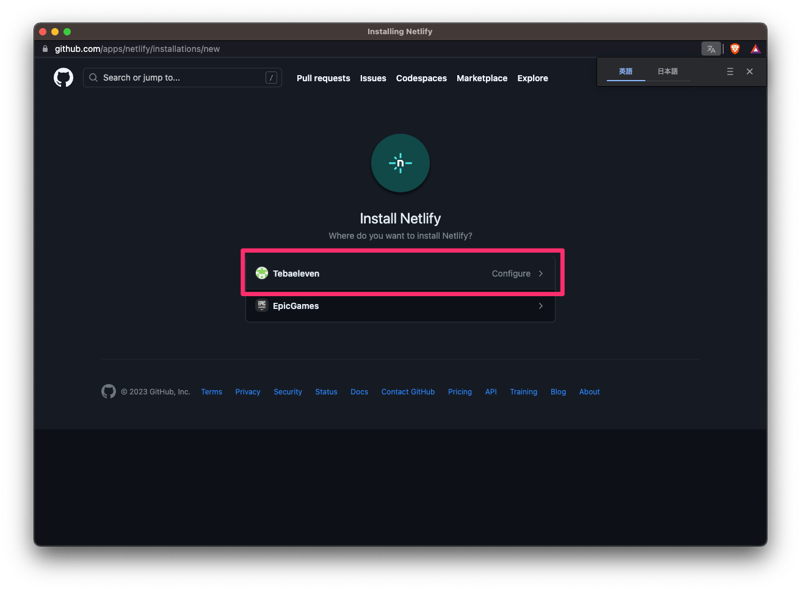This screenshot has width=801, height=591.
Task: Open Contact GitHub footer link
Action: [x=408, y=392]
